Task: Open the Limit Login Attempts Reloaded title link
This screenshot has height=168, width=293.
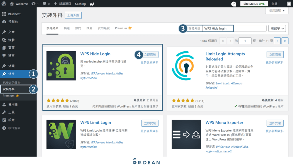Action: (225, 57)
